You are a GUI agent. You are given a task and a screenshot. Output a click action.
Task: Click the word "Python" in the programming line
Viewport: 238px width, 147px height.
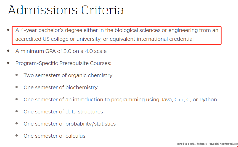[208, 100]
